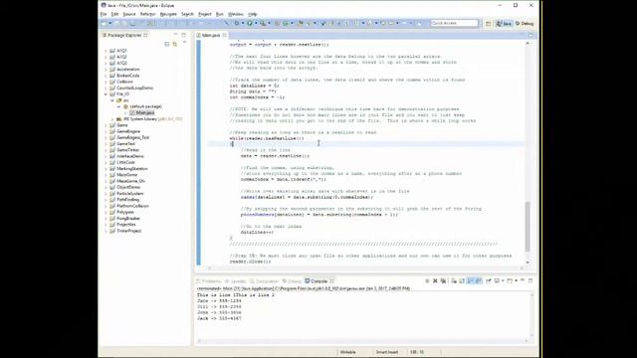This screenshot has height=358, width=637.
Task: Expand the JRE System Library node
Action: (112, 119)
